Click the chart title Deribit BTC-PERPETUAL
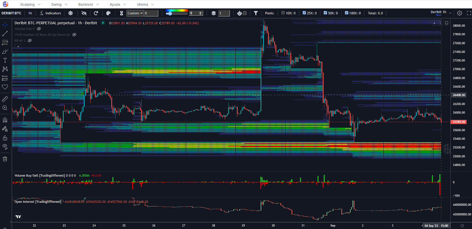 (x=56, y=23)
